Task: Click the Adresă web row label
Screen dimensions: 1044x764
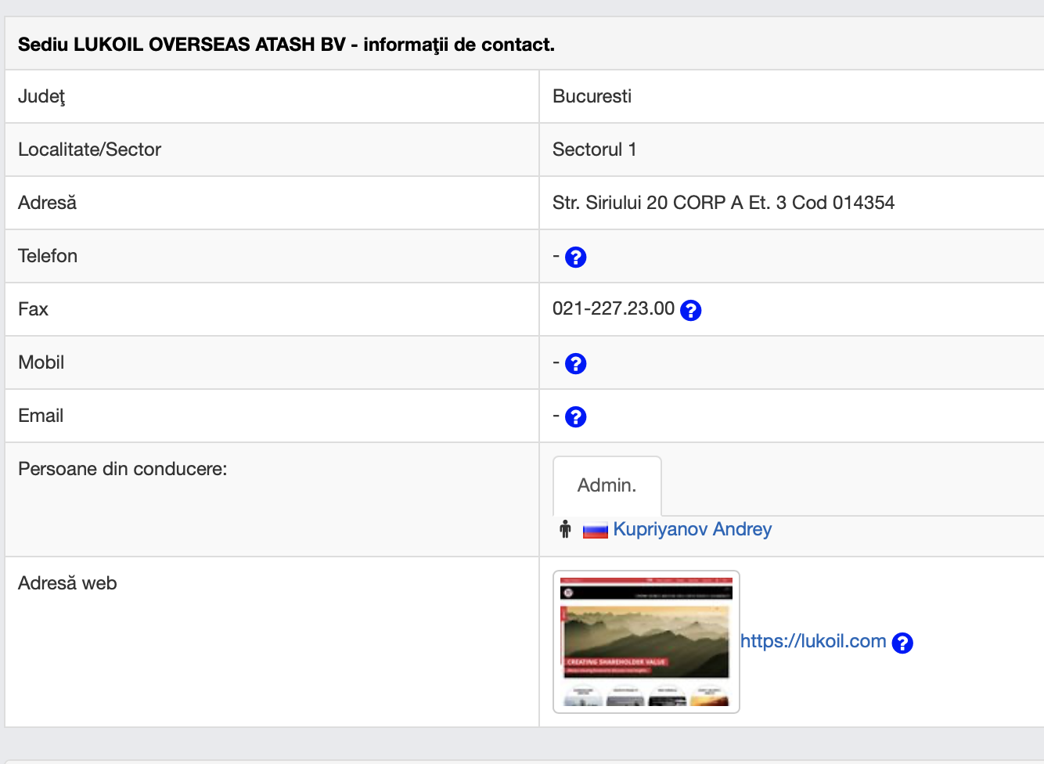Action: tap(67, 583)
